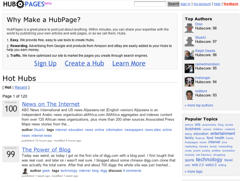This screenshot has width=240, height=181.
Task: Expand more top authors list
Action: click(199, 105)
